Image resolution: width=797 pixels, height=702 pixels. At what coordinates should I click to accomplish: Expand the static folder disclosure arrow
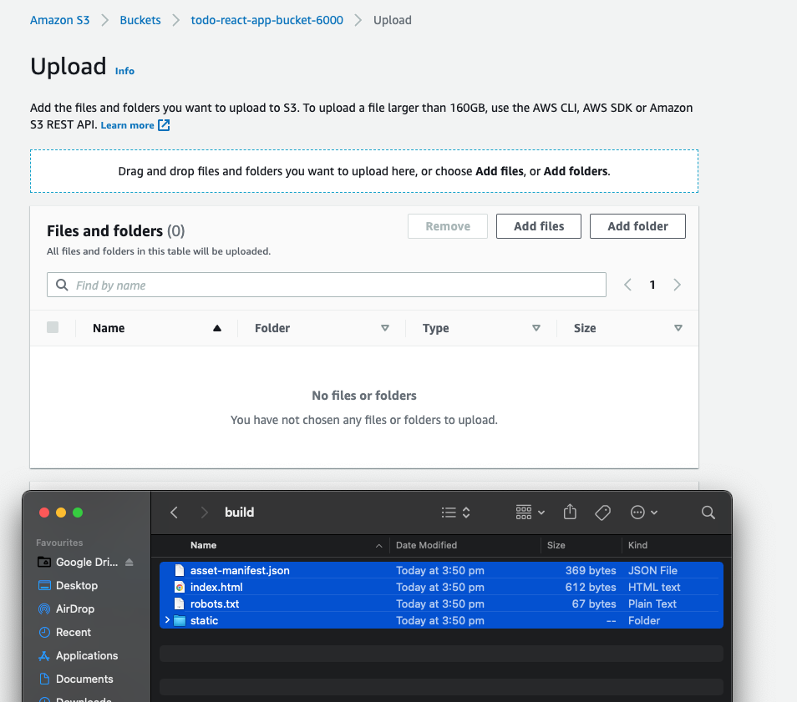point(167,620)
